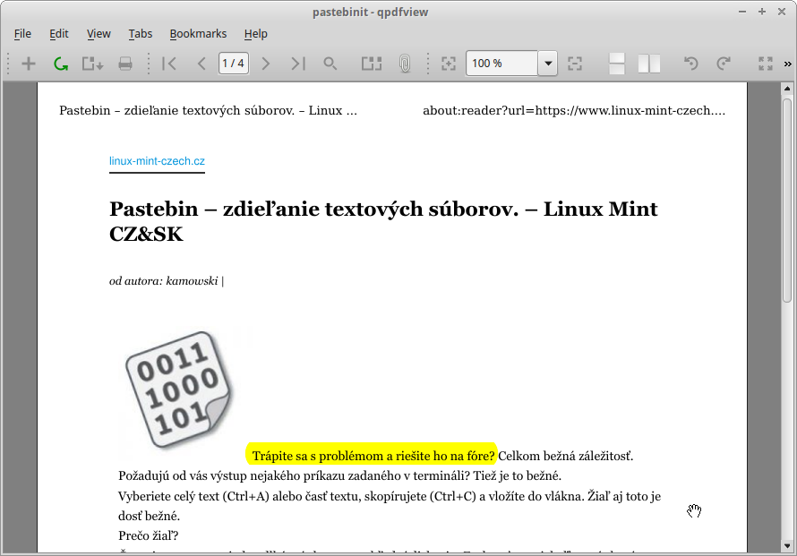The width and height of the screenshot is (797, 556).
Task: Click the page header 'about:reader?url=https://www.linux-mint-czech'
Action: point(574,111)
